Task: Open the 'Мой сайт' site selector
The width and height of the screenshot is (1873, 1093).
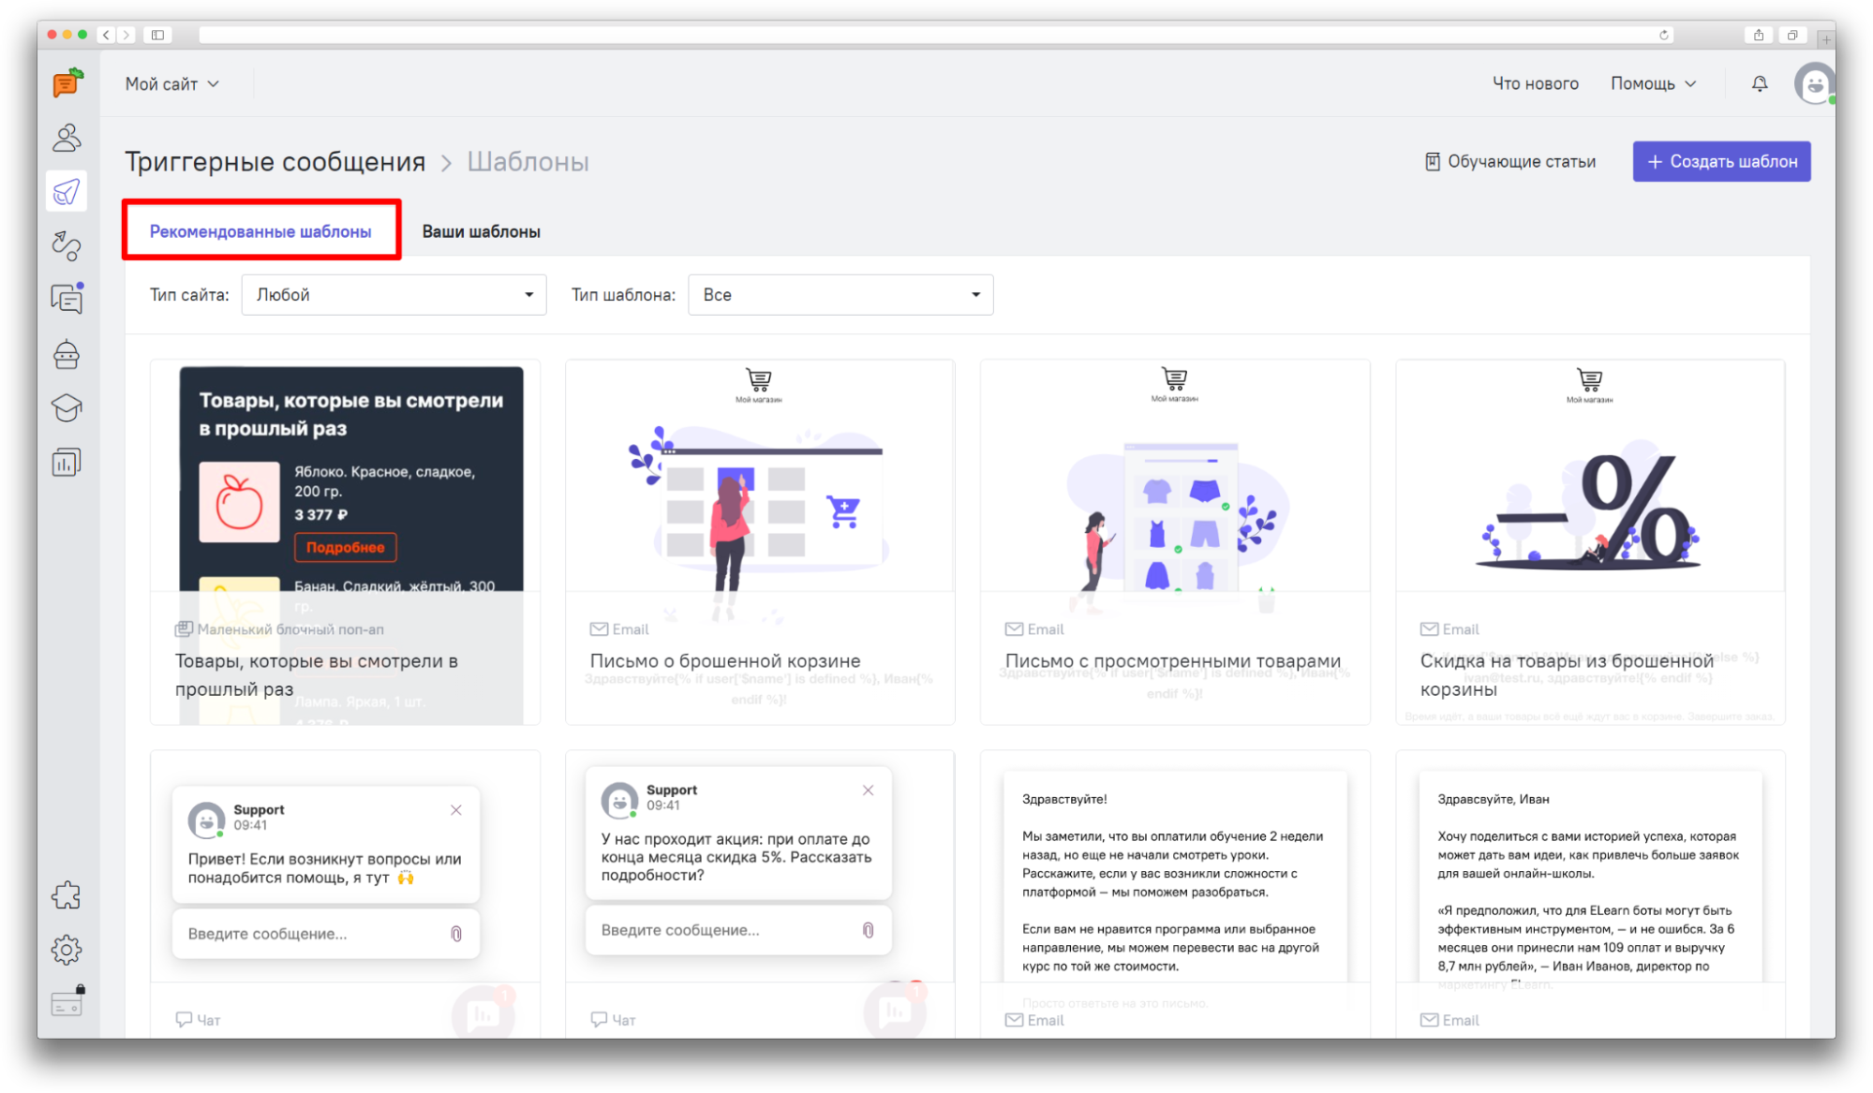Action: coord(172,84)
